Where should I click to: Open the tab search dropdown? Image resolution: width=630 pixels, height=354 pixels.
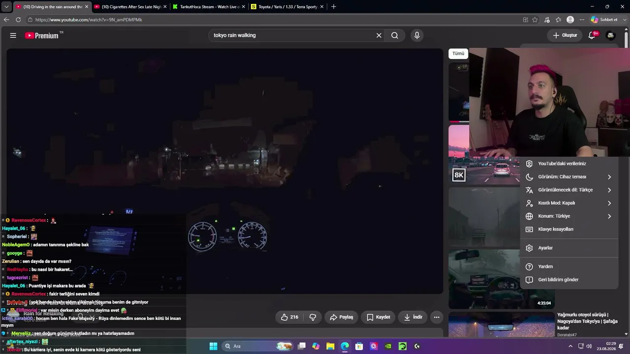tap(6, 7)
